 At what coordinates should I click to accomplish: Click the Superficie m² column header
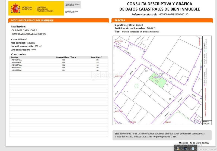coord(96,57)
